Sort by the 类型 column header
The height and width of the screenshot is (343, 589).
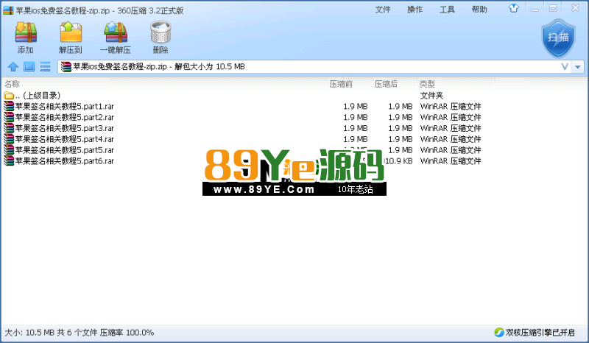427,84
